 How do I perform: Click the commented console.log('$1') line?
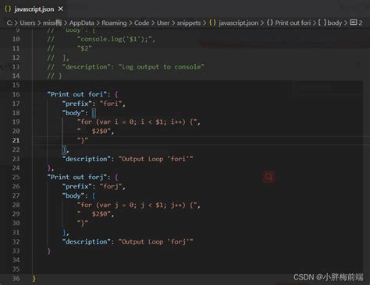pos(101,39)
